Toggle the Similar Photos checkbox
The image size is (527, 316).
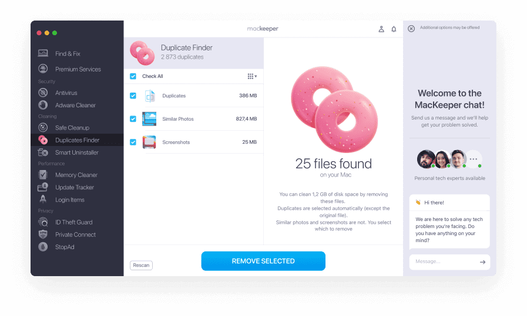pos(133,119)
